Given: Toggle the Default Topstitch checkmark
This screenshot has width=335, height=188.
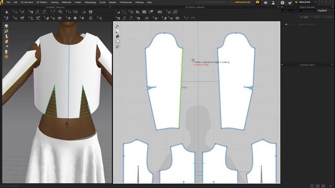Looking at the screenshot, I should 286,25.
